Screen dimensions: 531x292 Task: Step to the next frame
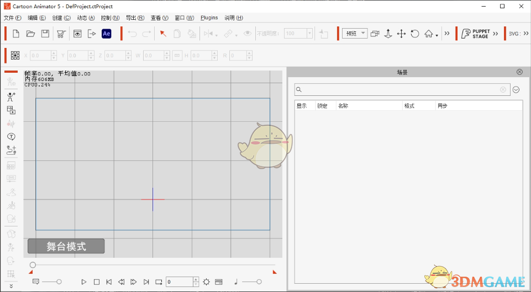click(134, 282)
